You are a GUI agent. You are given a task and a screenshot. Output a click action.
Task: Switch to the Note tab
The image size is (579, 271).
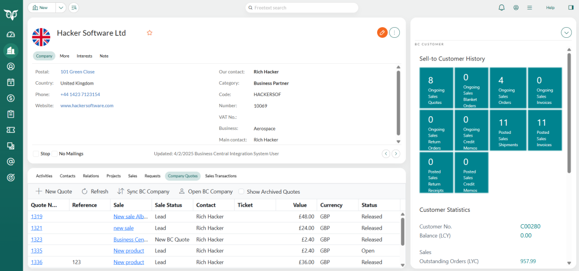(x=104, y=56)
